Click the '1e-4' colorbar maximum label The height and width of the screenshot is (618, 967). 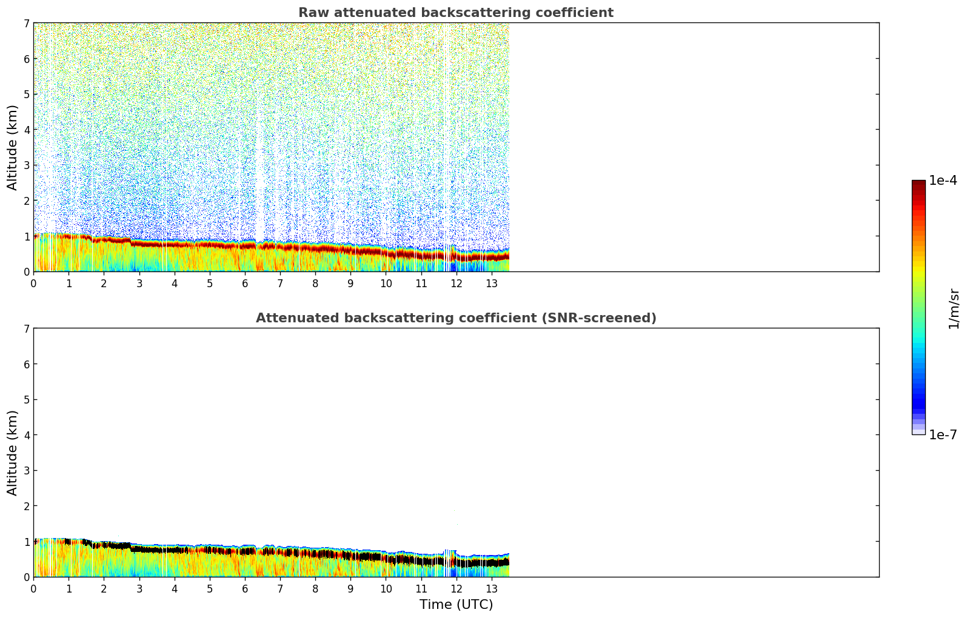(943, 181)
